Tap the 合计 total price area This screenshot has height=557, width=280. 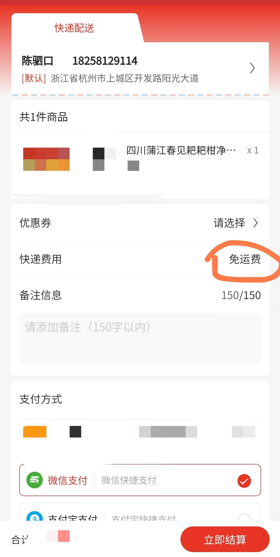[x=40, y=538]
